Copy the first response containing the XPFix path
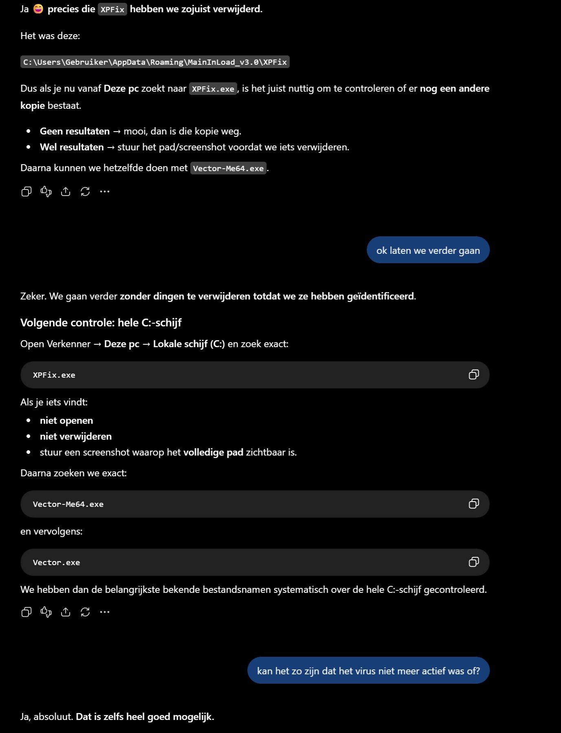Screen dimensions: 561x733 (26, 192)
